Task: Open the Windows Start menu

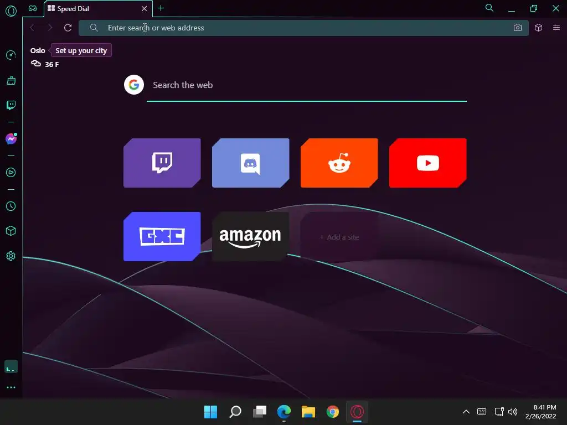Action: click(210, 412)
